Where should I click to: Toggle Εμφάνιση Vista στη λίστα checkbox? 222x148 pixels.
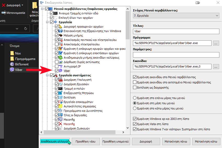[135, 124]
